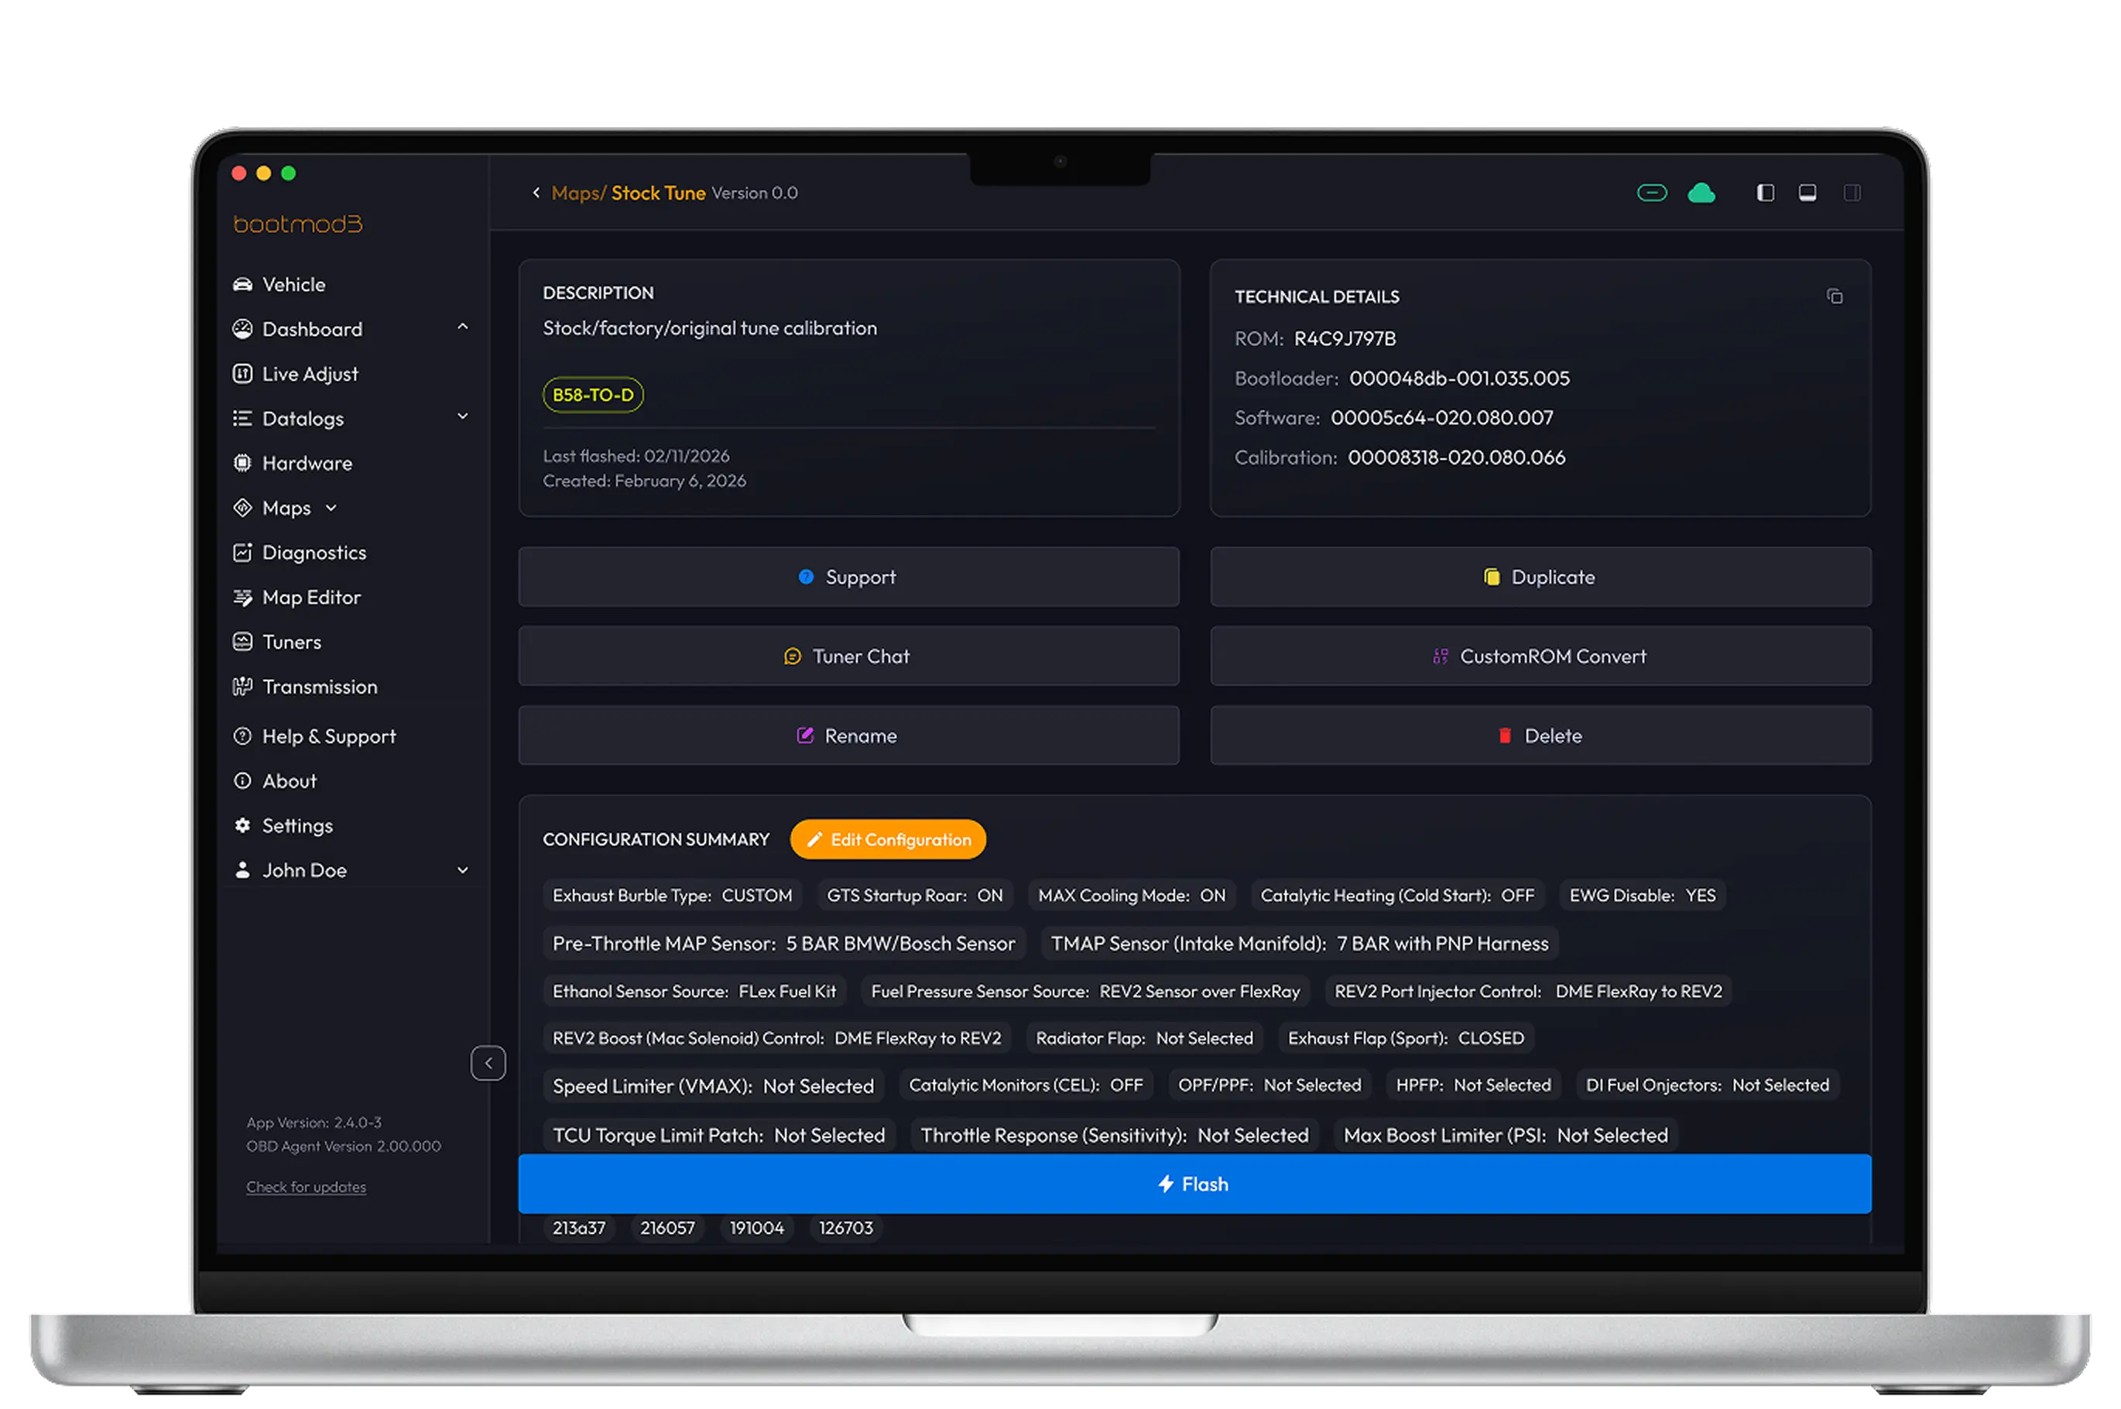Click the 'Fuel Pressure Sensor Source' chip
This screenshot has height=1409, width=2121.
[1085, 992]
